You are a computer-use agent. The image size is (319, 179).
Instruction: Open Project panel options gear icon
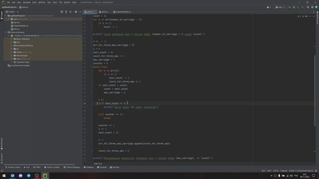(76, 12)
